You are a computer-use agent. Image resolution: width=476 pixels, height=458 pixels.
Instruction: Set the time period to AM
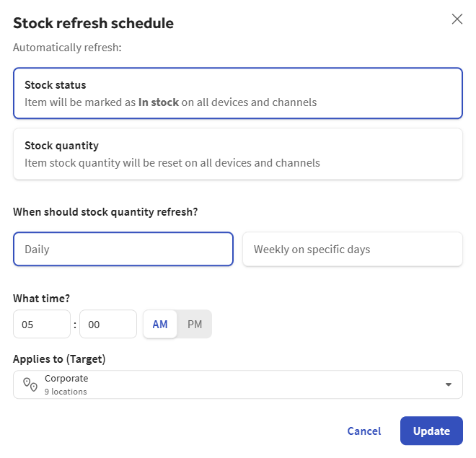[160, 325]
